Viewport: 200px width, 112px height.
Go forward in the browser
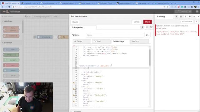6,7
